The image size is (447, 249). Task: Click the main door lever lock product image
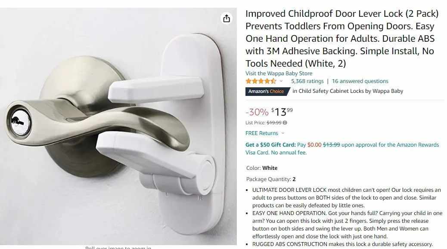(x=118, y=126)
